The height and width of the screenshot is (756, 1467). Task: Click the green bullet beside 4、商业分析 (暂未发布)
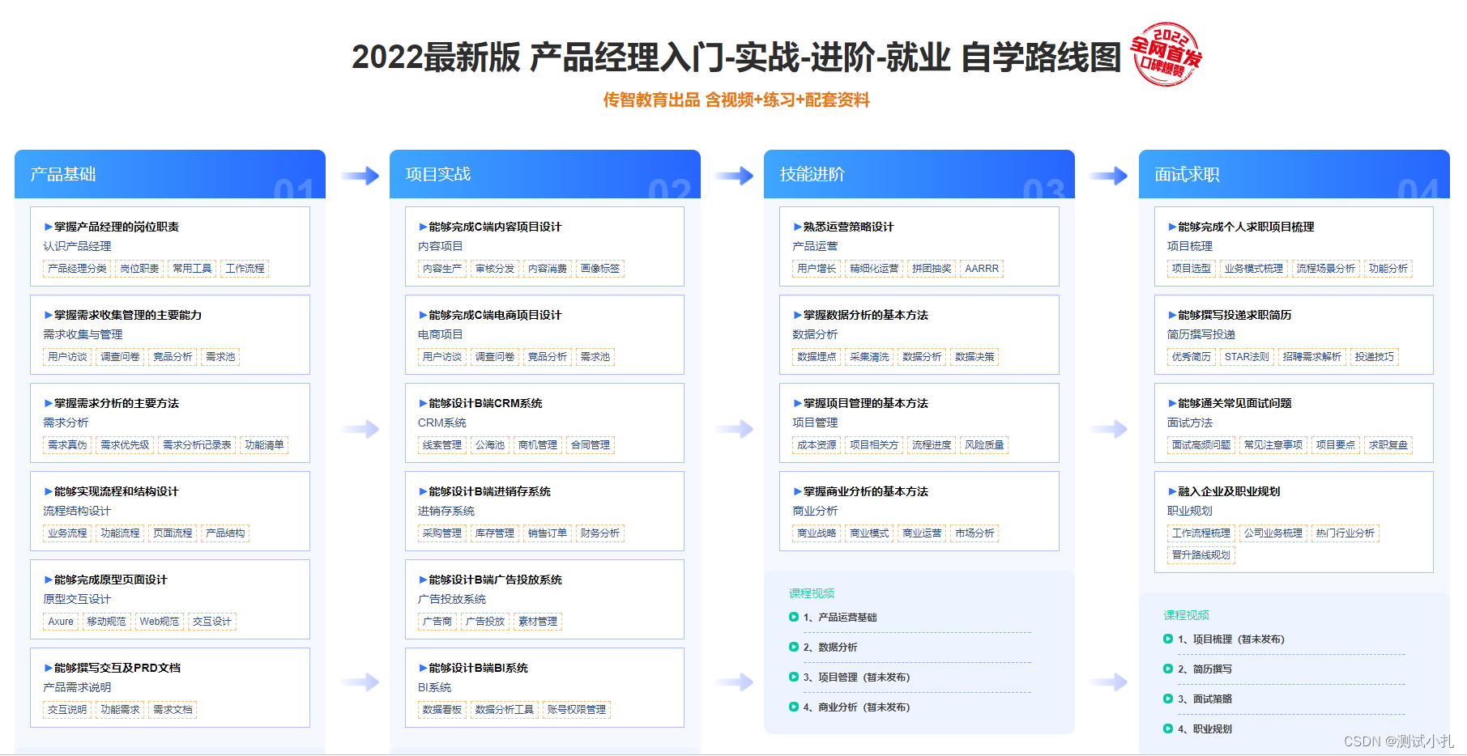794,707
